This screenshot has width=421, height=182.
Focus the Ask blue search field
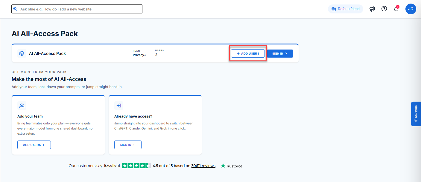tap(77, 9)
